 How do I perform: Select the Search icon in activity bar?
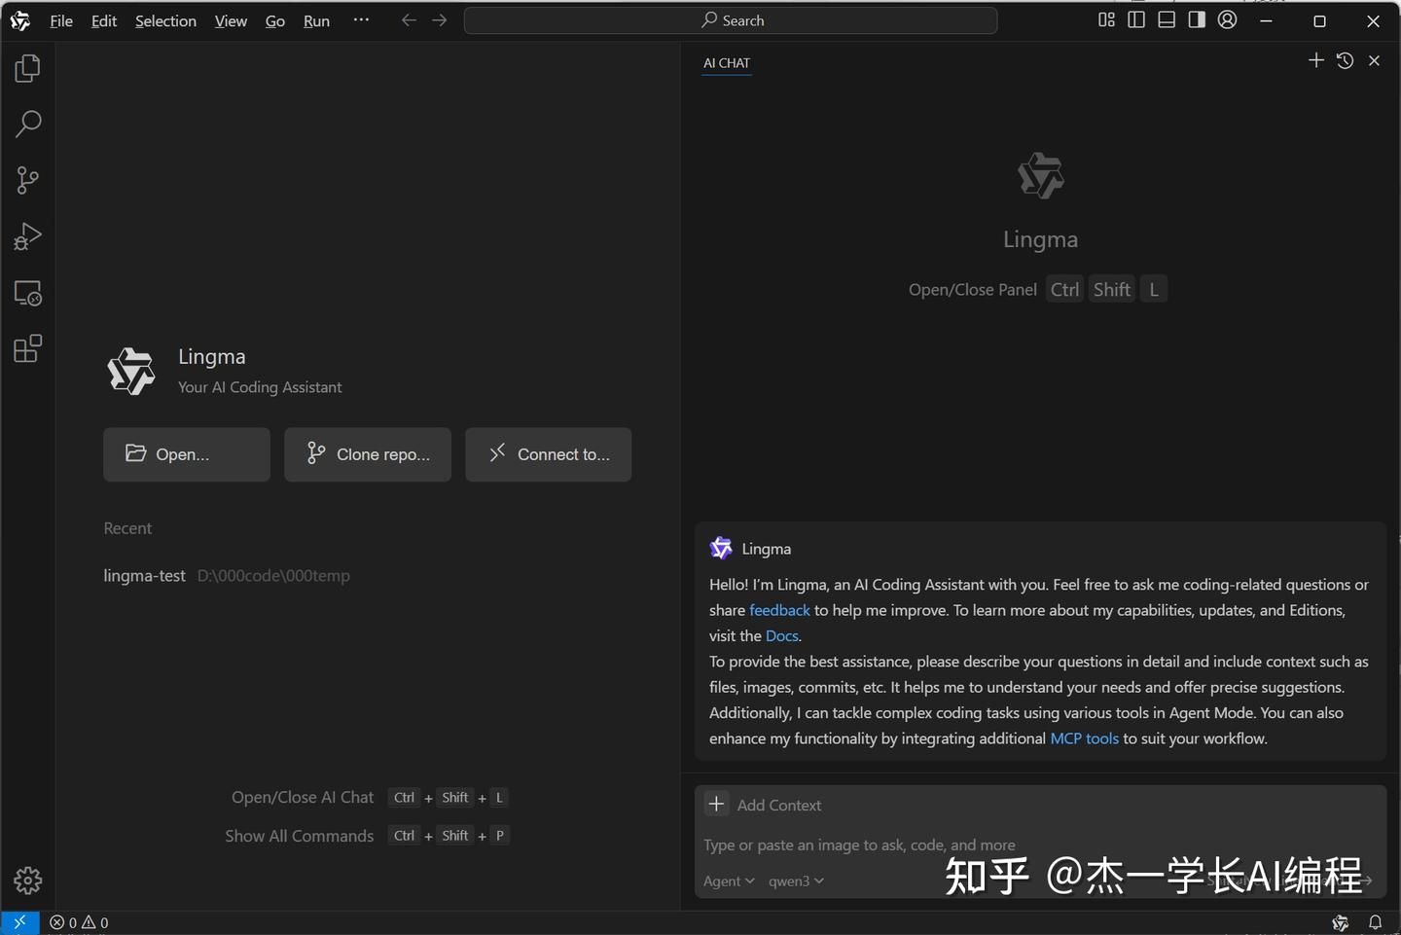(27, 125)
